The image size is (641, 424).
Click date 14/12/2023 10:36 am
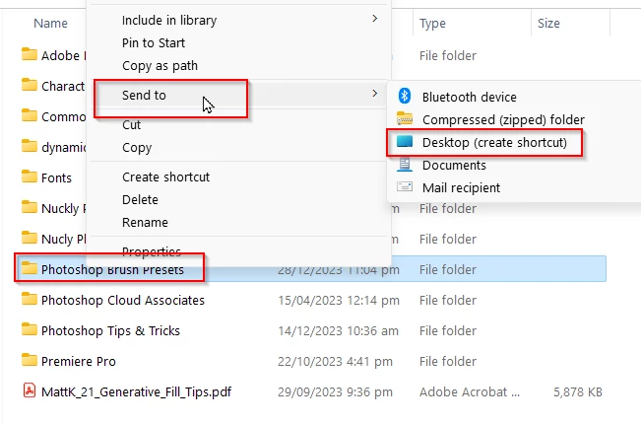338,330
